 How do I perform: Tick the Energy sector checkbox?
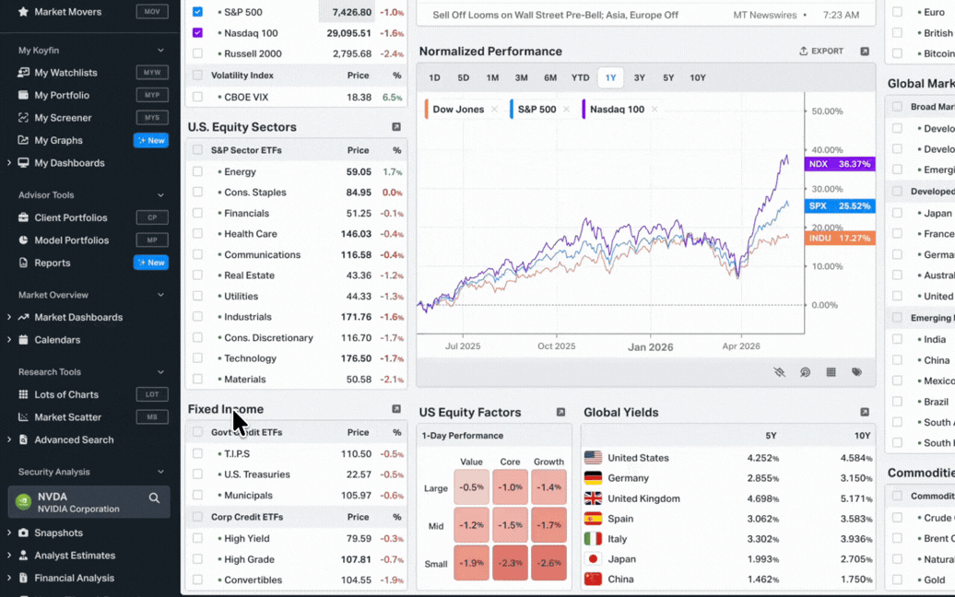[197, 171]
